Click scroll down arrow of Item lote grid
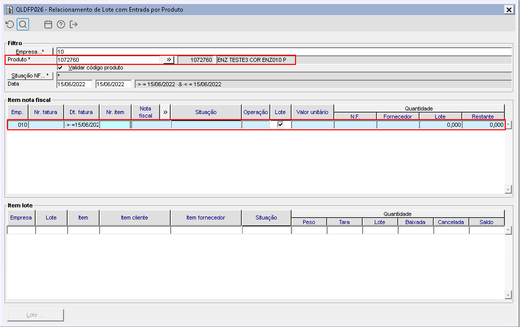The height and width of the screenshot is (327, 520). click(508, 295)
